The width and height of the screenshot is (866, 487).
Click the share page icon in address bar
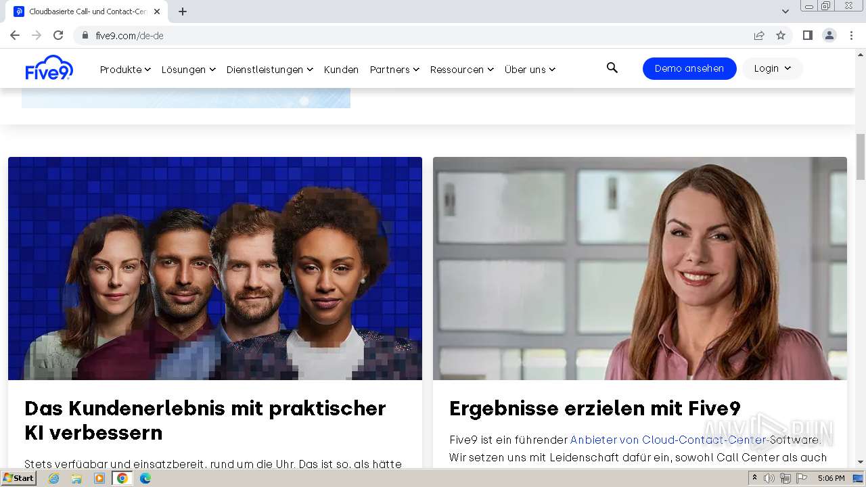pyautogui.click(x=759, y=35)
